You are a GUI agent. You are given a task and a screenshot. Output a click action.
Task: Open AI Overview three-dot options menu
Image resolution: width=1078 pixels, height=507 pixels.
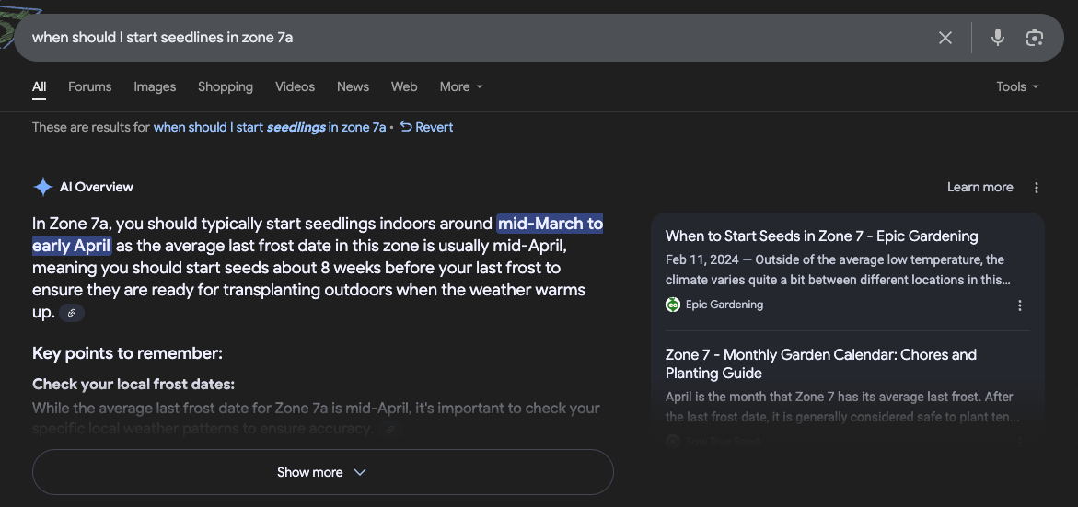point(1037,188)
